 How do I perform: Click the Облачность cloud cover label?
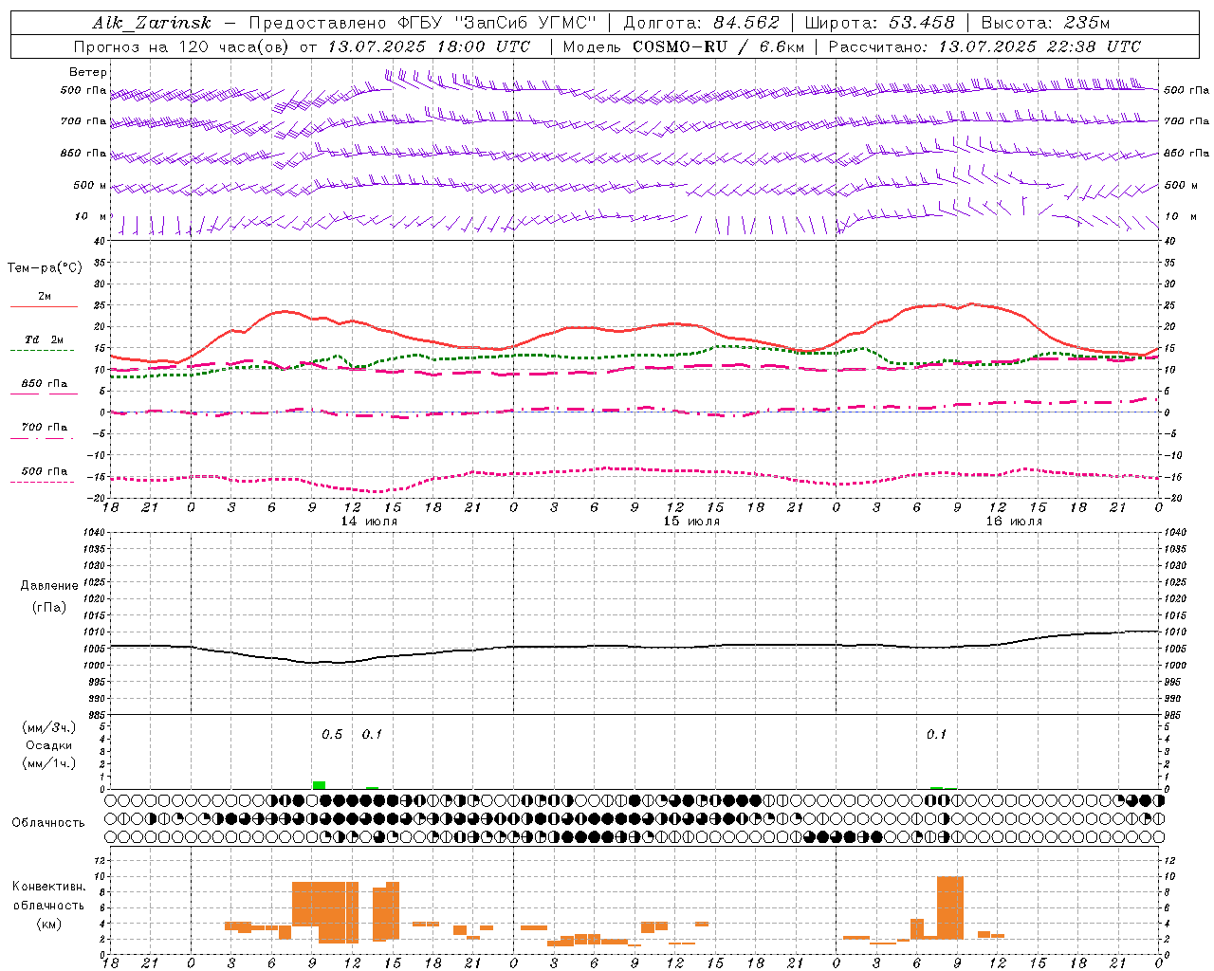[x=48, y=823]
